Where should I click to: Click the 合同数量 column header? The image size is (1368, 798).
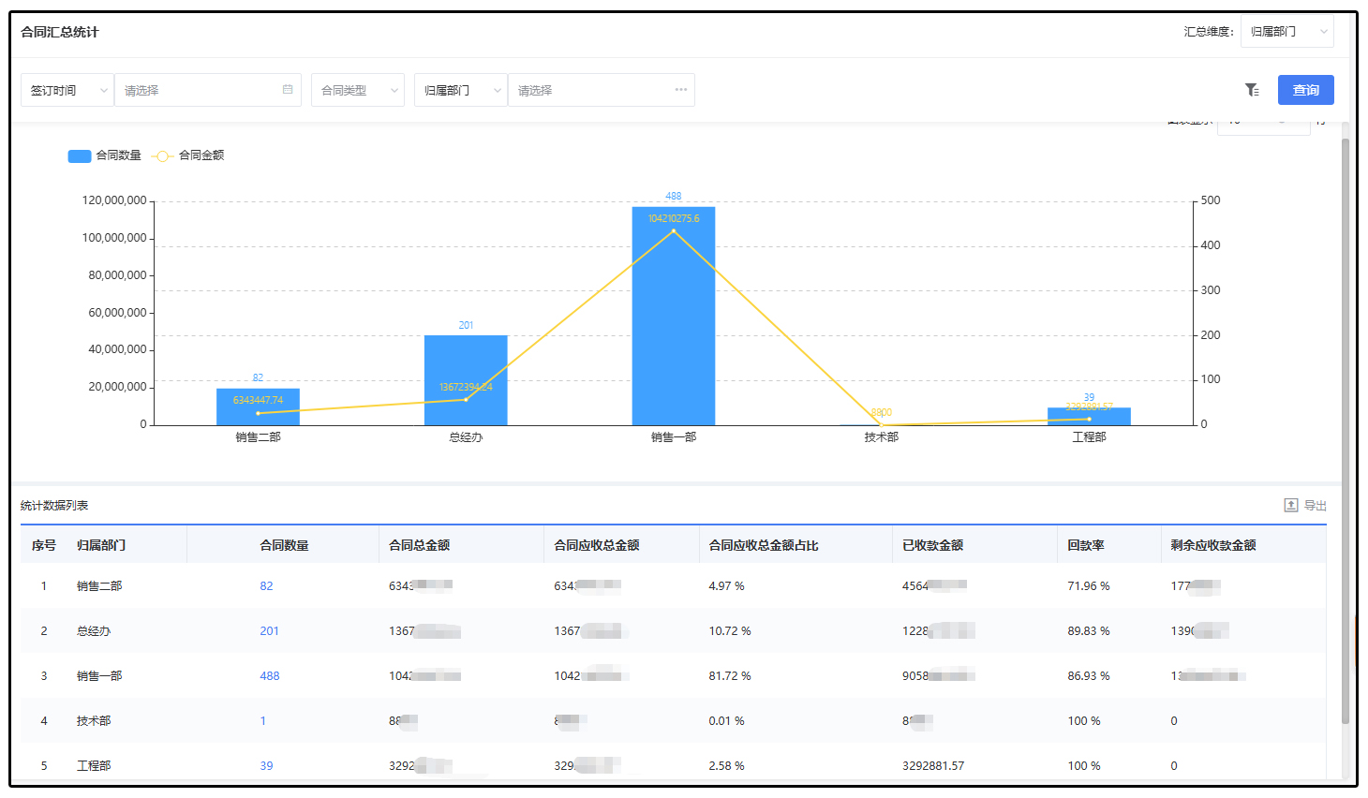(x=284, y=545)
